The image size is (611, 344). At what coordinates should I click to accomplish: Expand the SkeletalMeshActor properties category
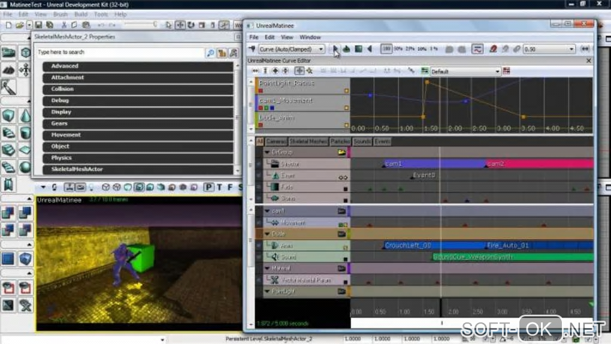tap(138, 169)
